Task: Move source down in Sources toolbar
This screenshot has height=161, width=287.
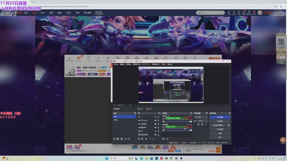Action: point(154,139)
